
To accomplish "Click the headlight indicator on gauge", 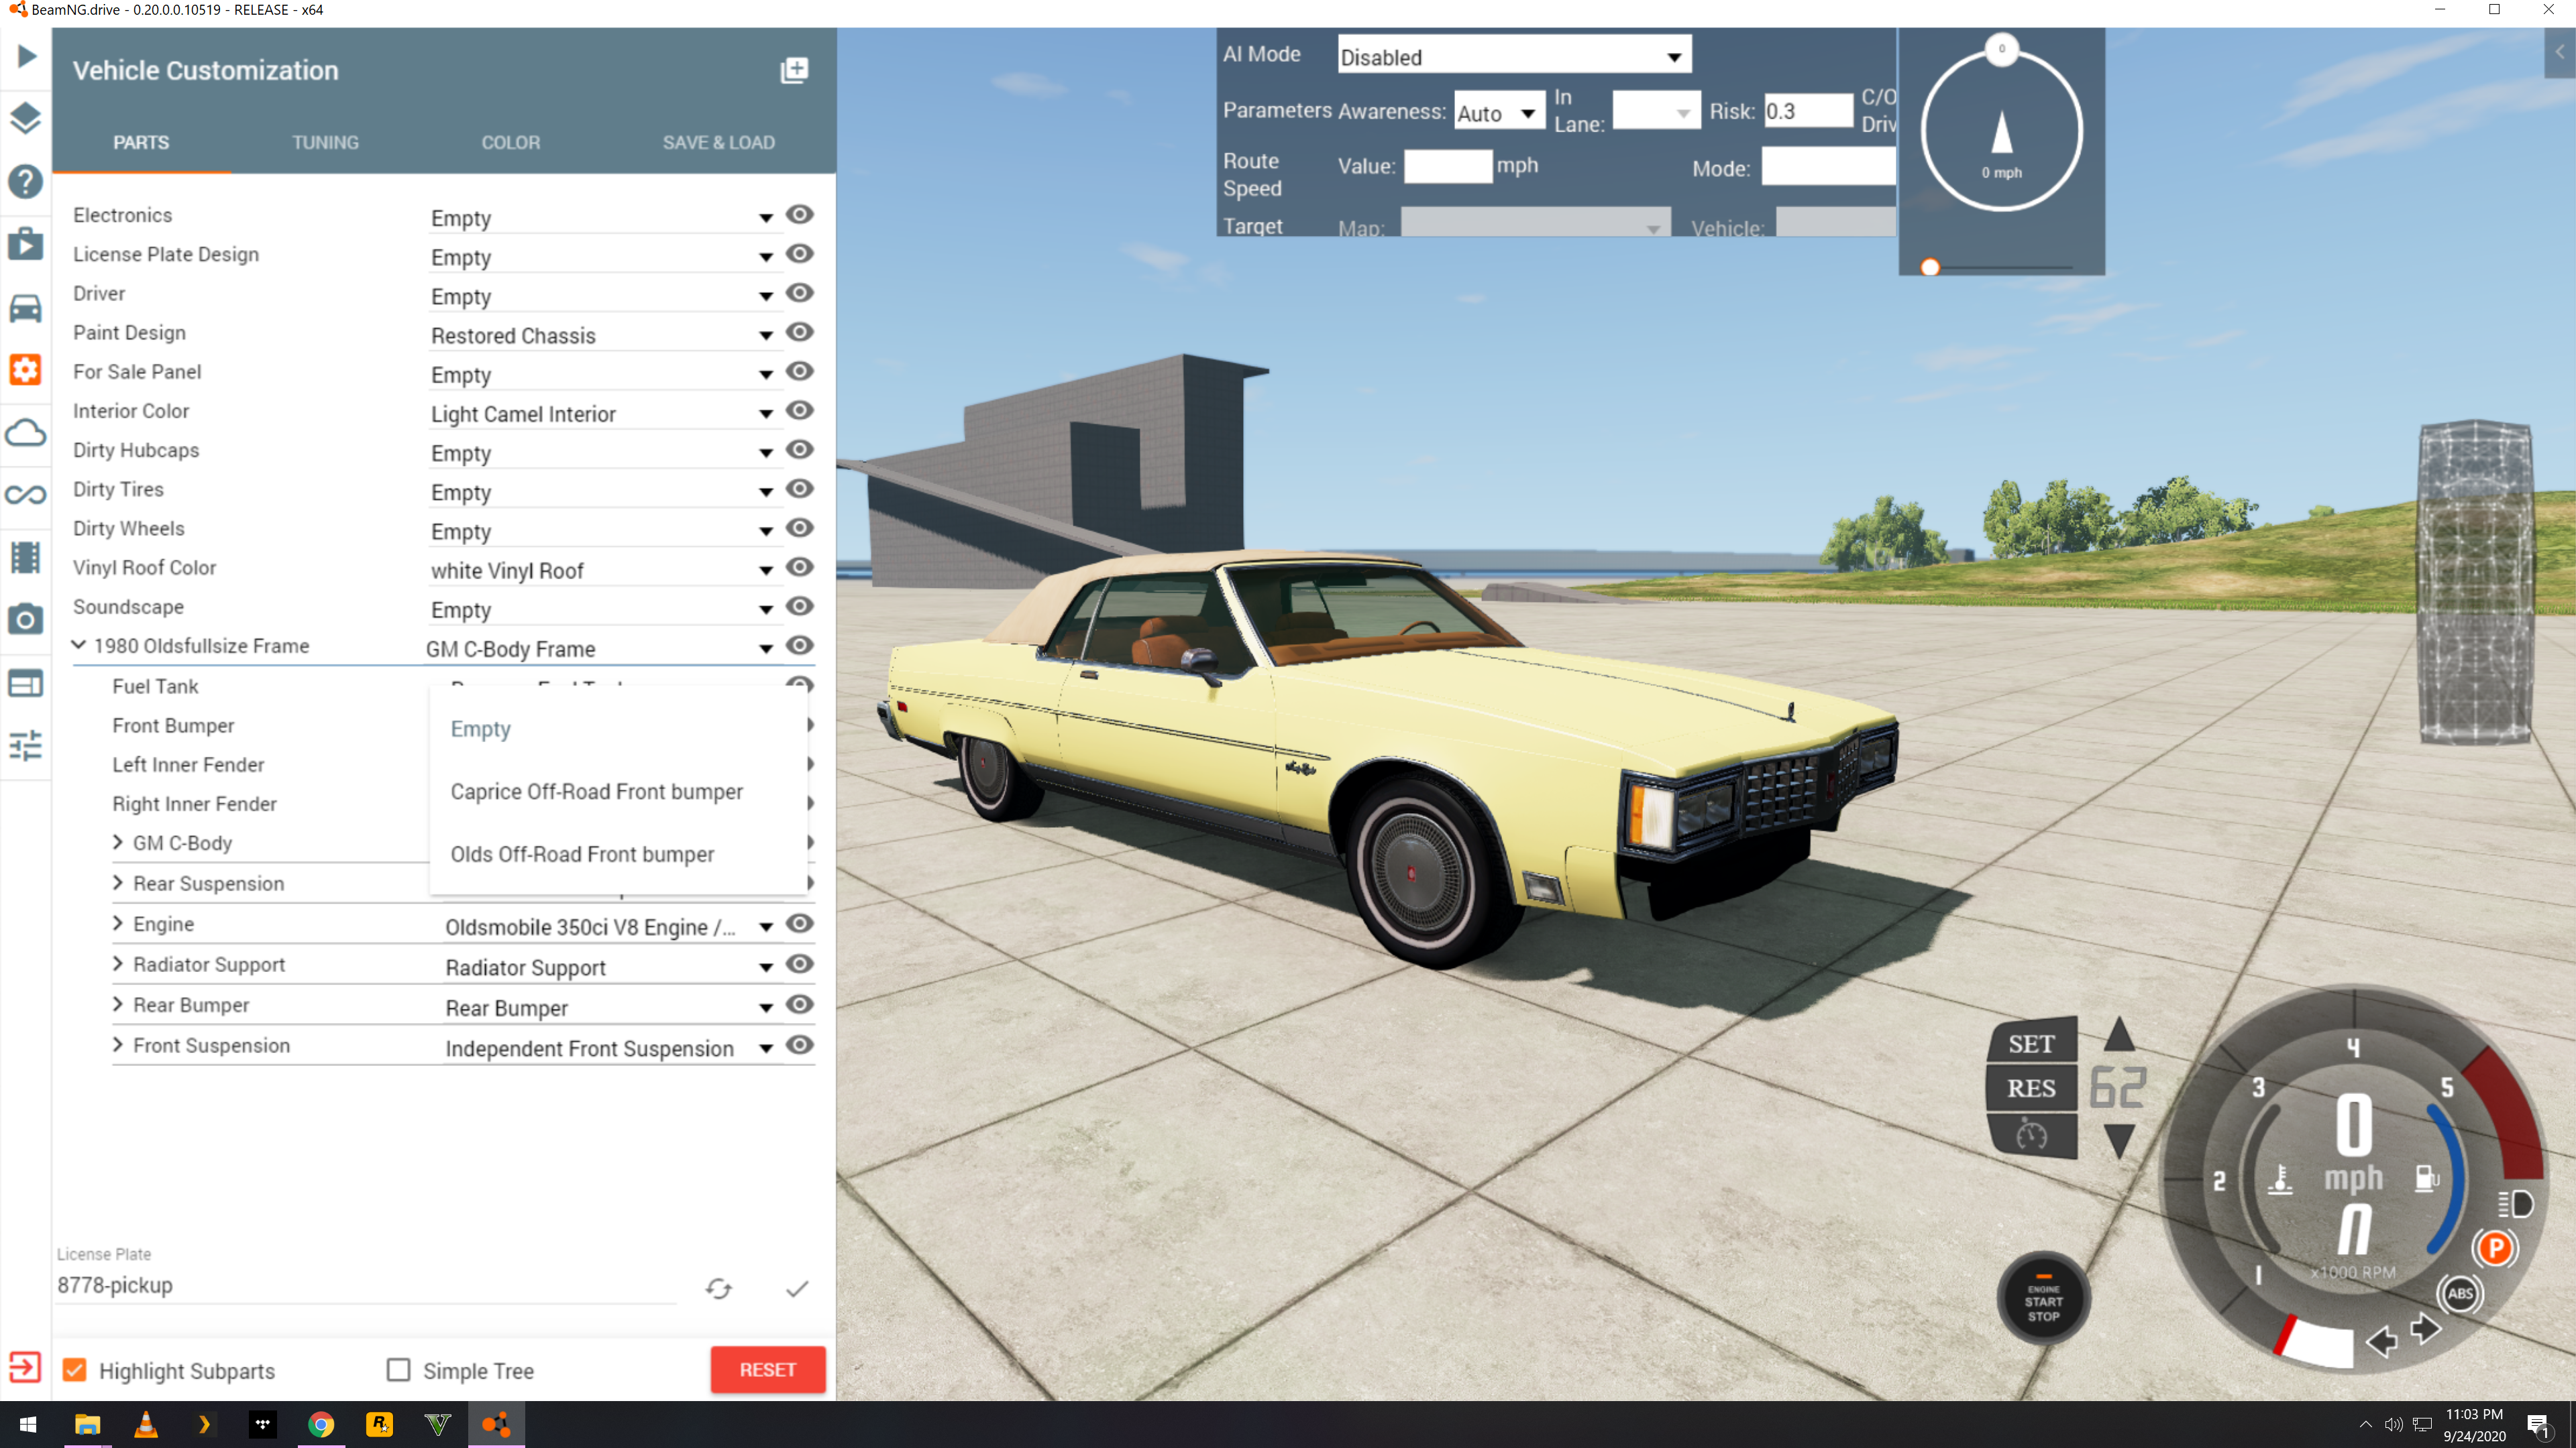I will click(x=2515, y=1204).
